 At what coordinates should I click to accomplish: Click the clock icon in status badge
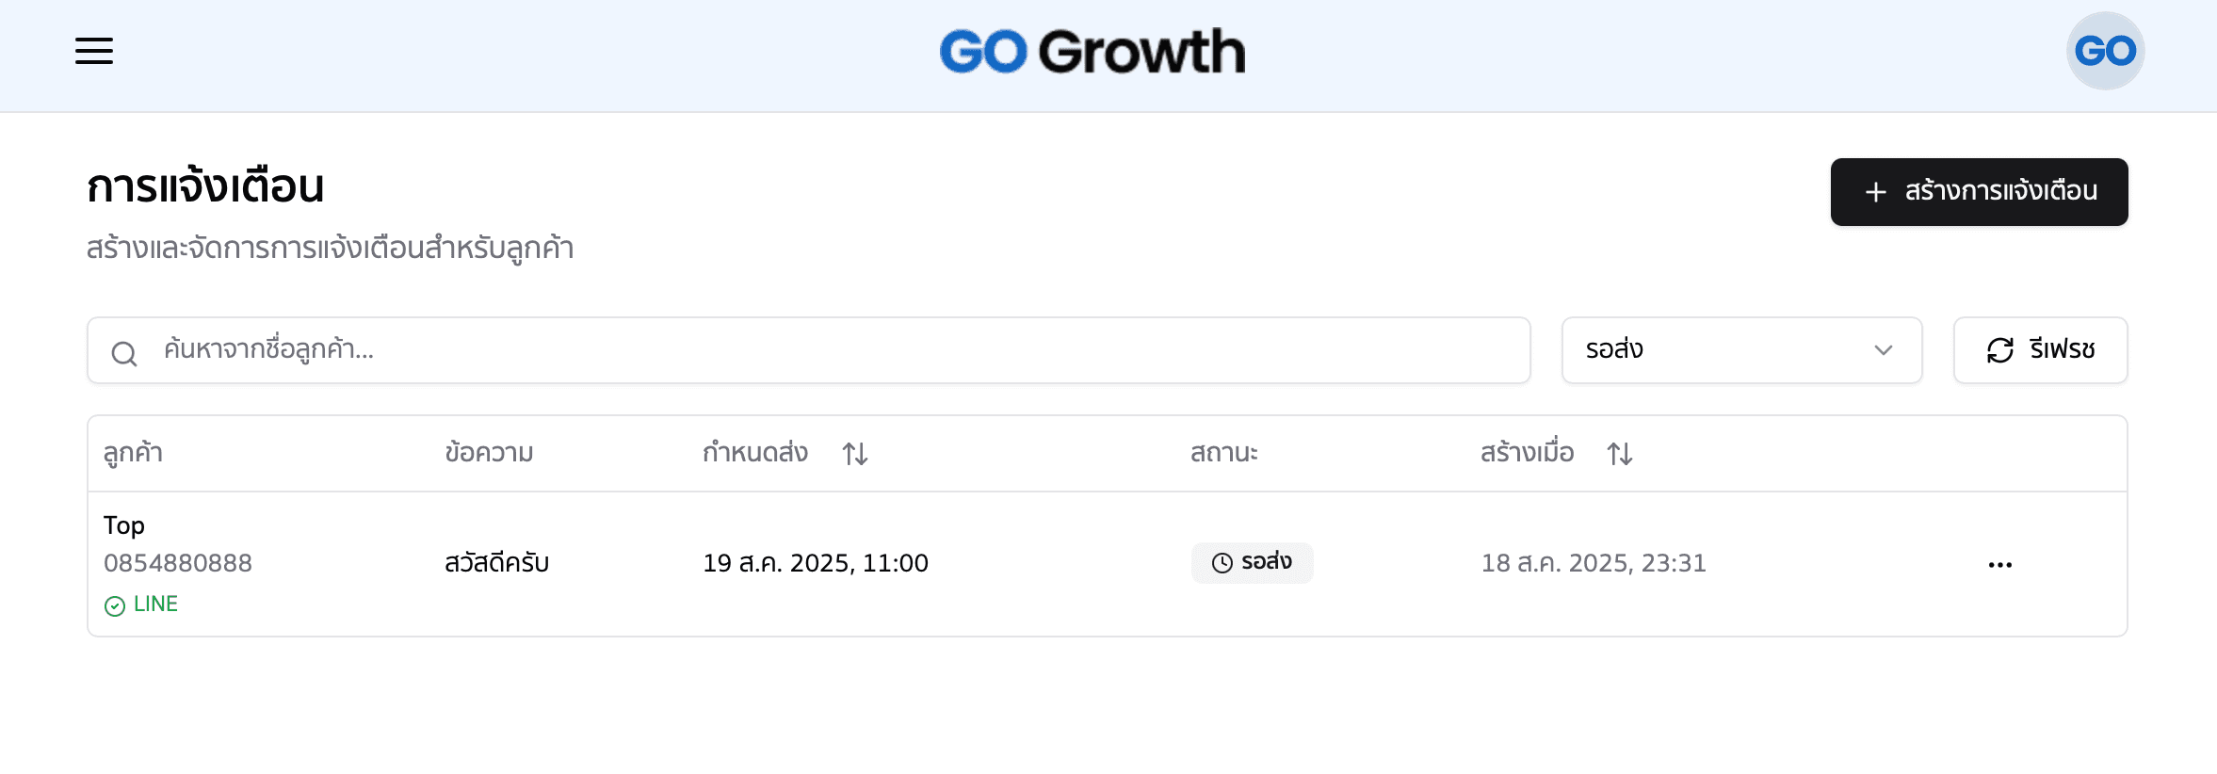[x=1222, y=563]
